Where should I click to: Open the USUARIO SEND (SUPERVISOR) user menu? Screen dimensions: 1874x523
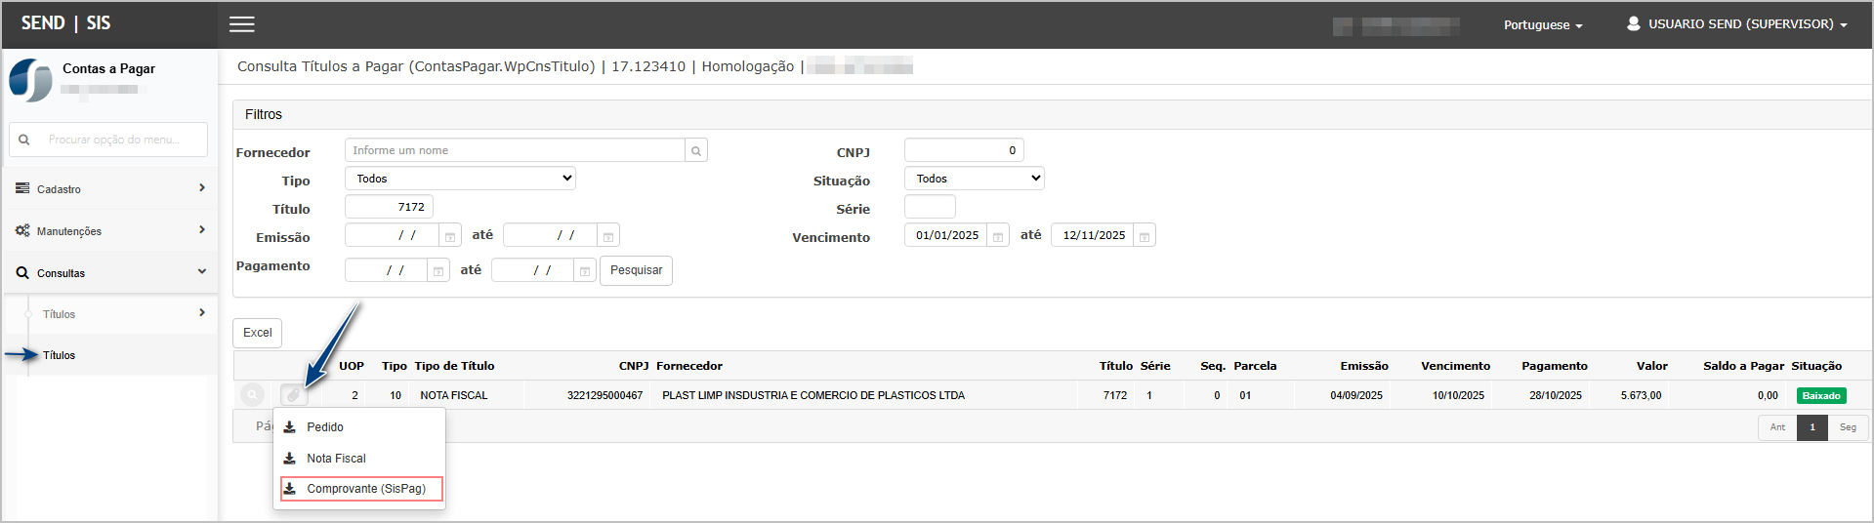(1736, 24)
